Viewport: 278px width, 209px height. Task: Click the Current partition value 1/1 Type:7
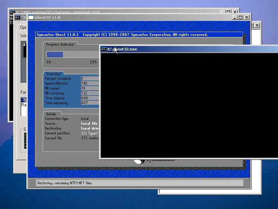[x=89, y=133]
